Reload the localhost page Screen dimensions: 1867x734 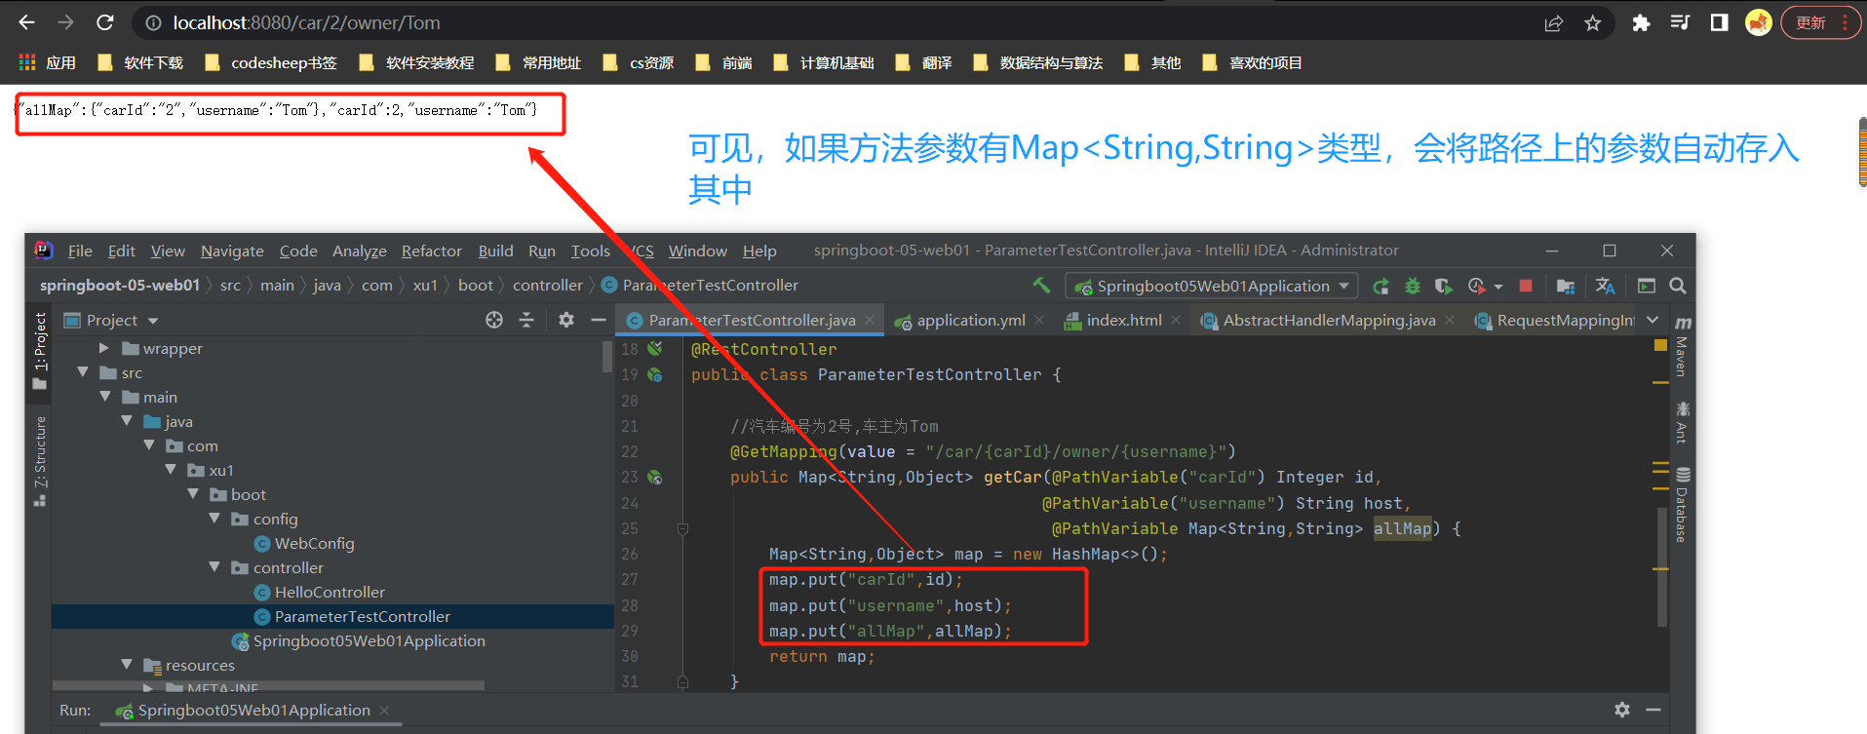click(105, 22)
